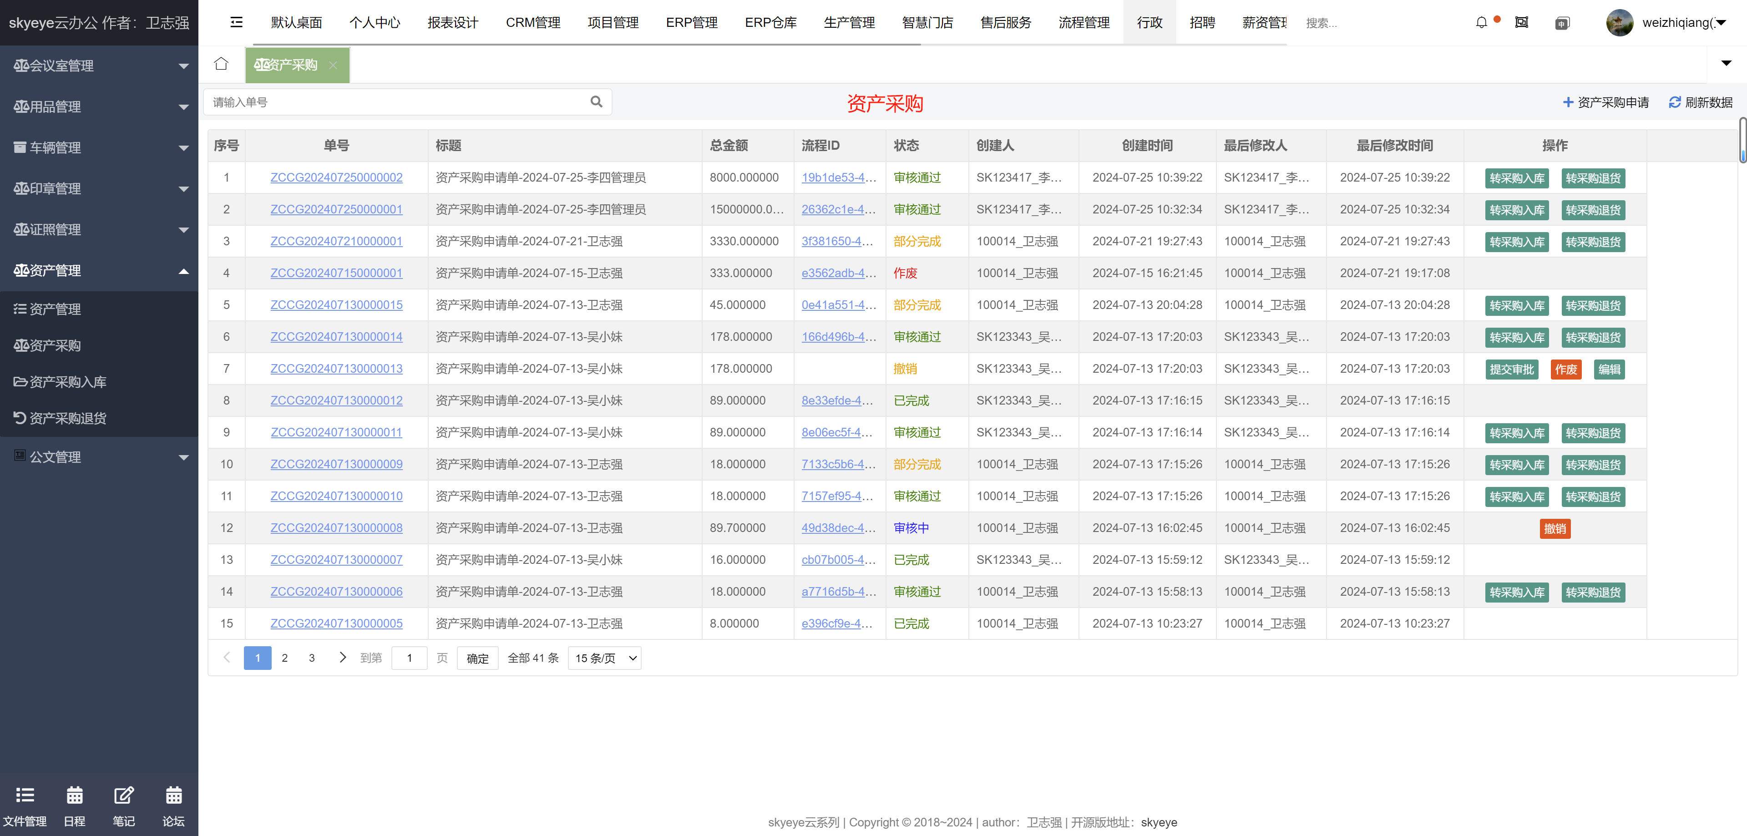Click the home icon tab
This screenshot has height=836, width=1747.
click(x=221, y=65)
